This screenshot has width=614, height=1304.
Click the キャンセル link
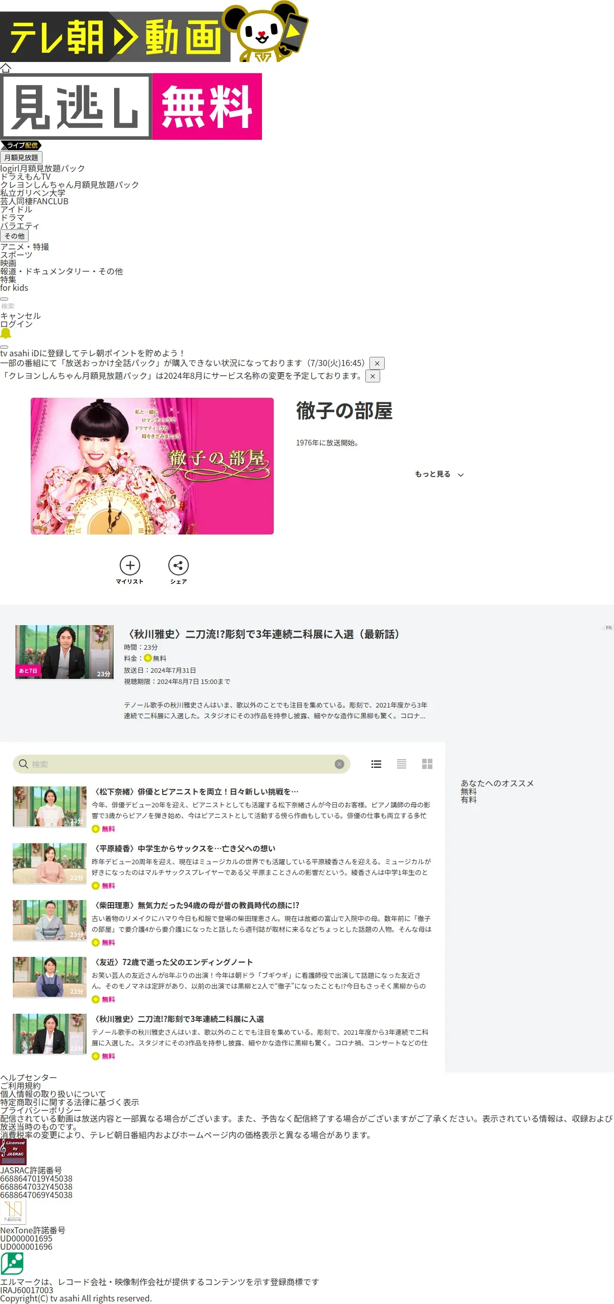[x=20, y=315]
